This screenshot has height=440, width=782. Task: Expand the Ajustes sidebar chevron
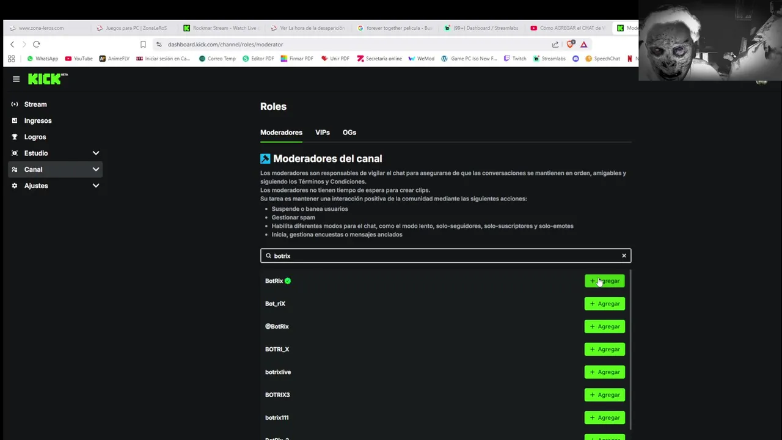tap(95, 186)
